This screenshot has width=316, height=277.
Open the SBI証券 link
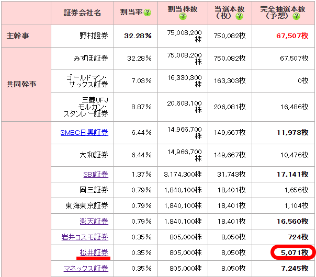(96, 175)
